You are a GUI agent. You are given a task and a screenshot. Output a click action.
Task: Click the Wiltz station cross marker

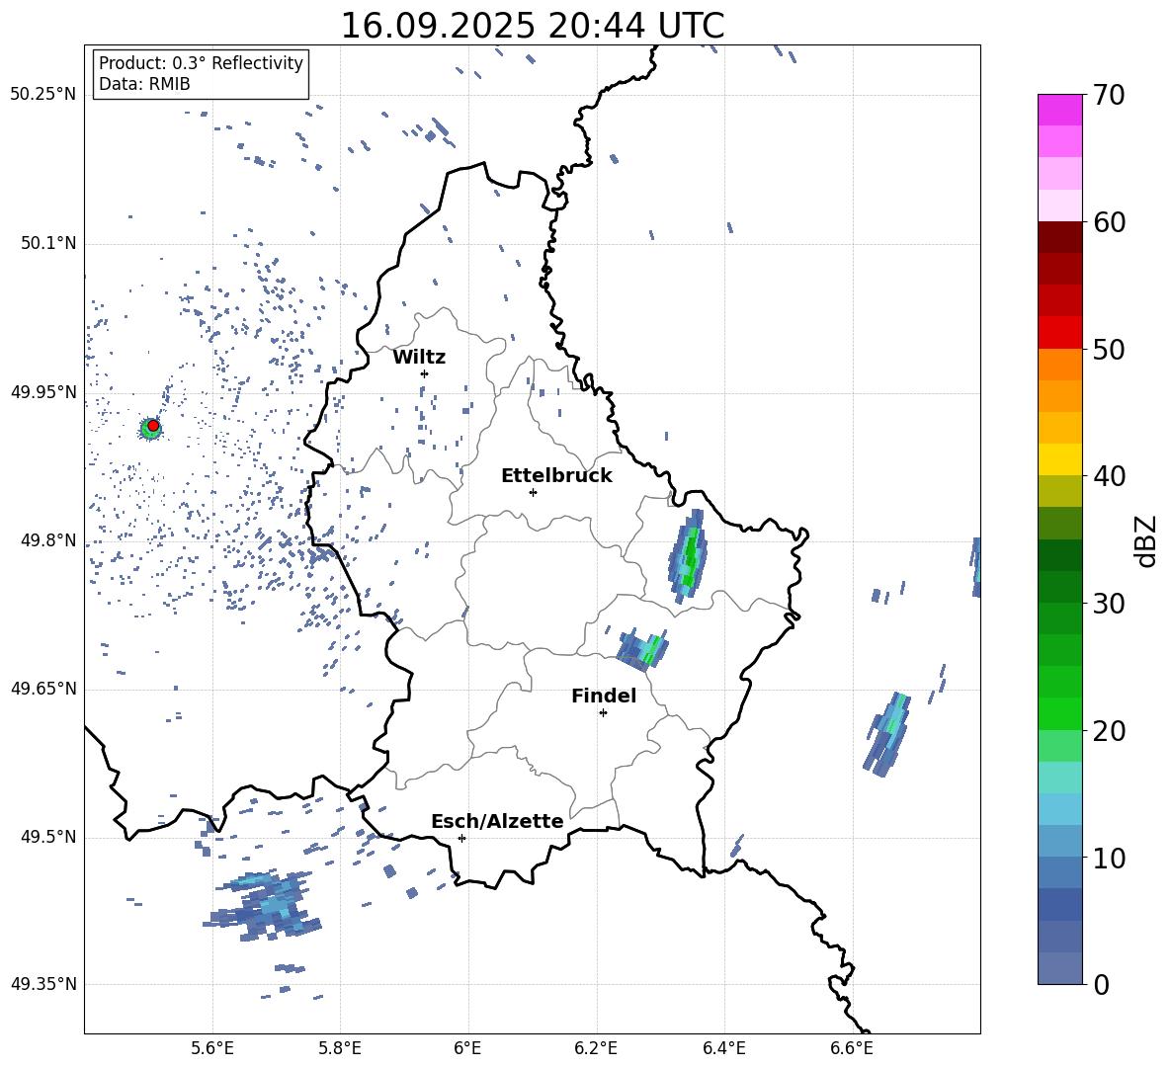pos(425,373)
